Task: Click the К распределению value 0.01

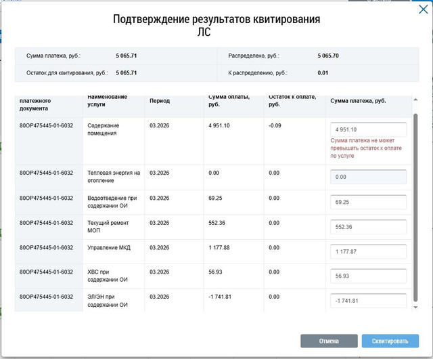Action: point(323,73)
